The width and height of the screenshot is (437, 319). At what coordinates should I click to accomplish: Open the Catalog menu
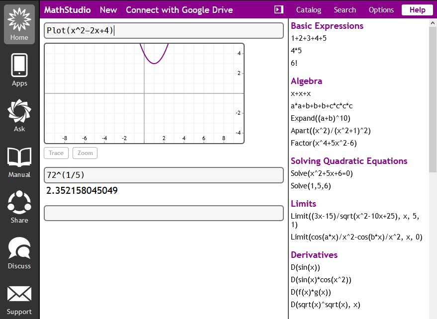pyautogui.click(x=308, y=10)
